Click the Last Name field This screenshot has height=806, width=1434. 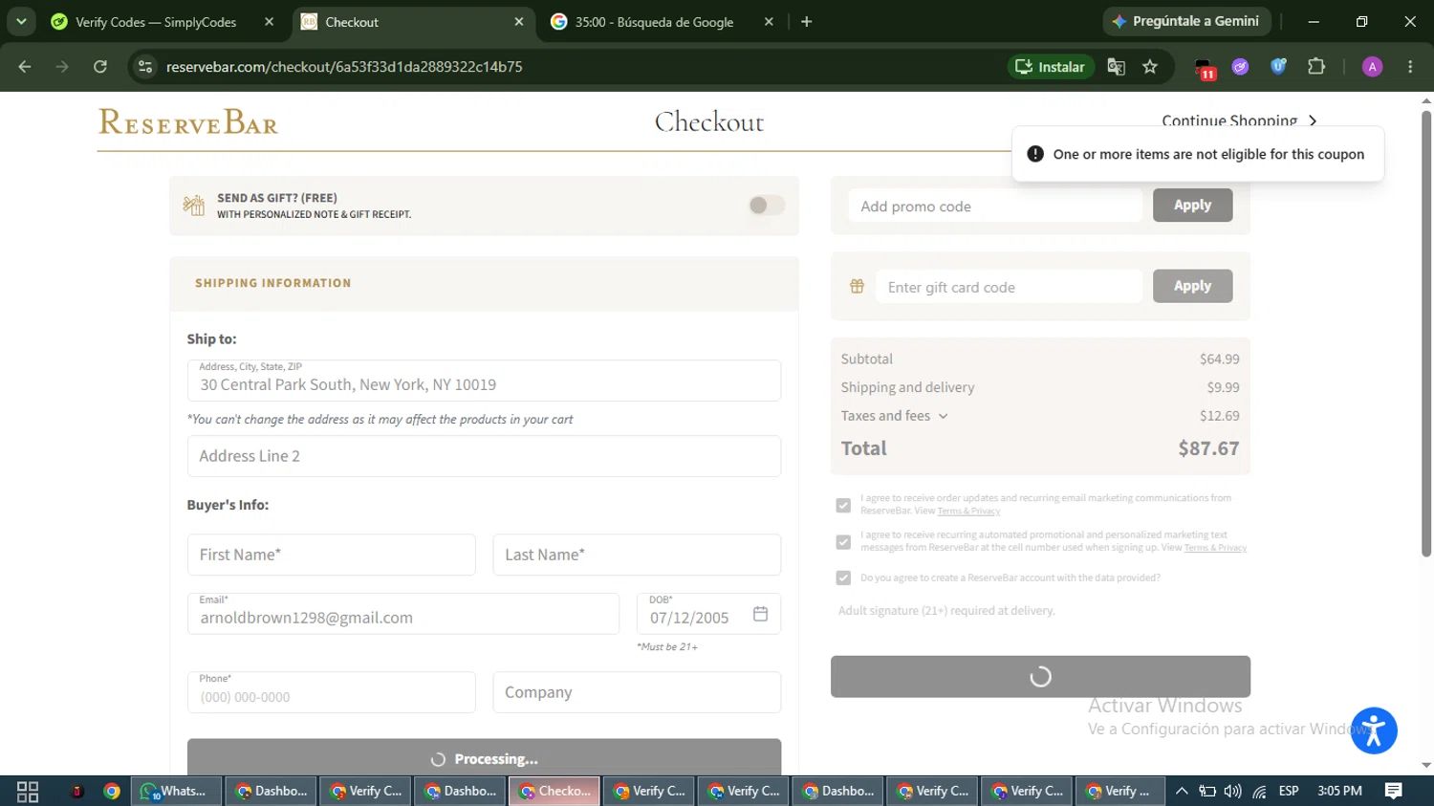click(637, 555)
